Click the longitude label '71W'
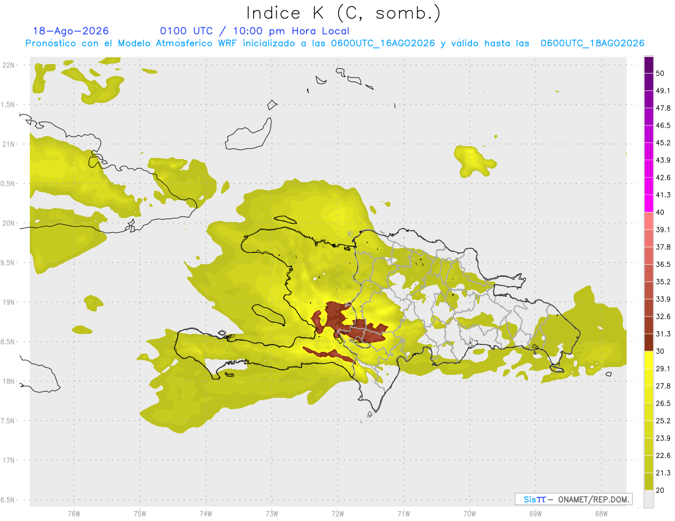 [403, 513]
